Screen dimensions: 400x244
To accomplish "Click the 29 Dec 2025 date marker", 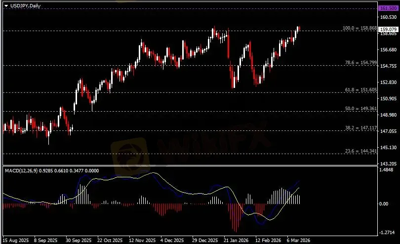I will (x=204, y=241).
